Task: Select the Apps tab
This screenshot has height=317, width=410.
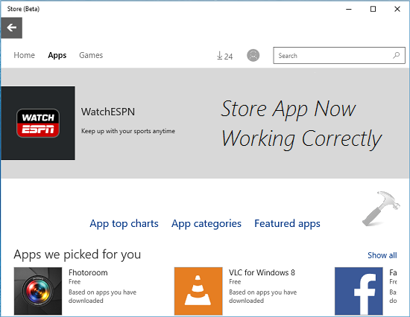Action: [x=57, y=55]
